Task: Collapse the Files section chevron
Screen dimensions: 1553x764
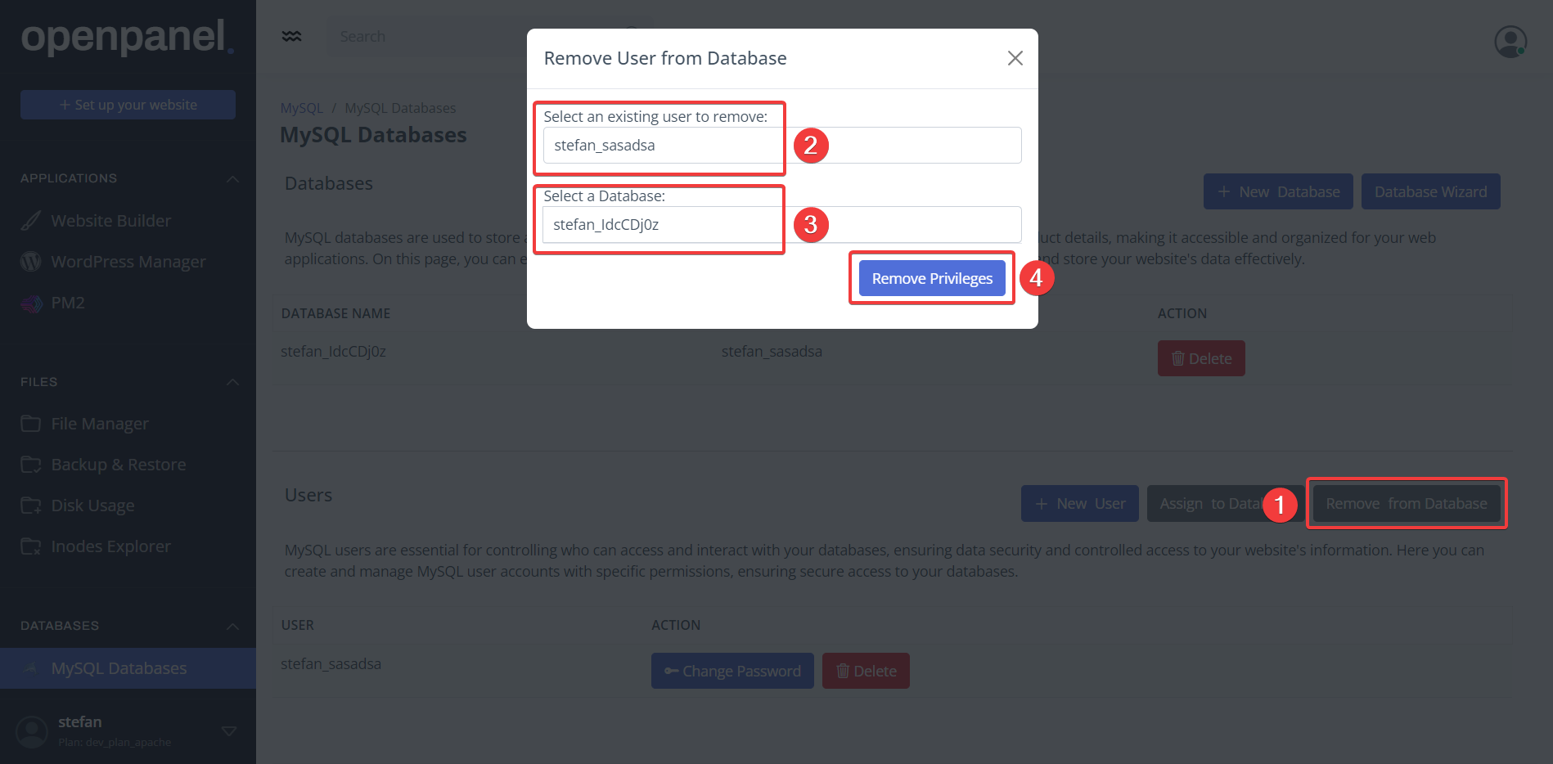Action: click(233, 382)
